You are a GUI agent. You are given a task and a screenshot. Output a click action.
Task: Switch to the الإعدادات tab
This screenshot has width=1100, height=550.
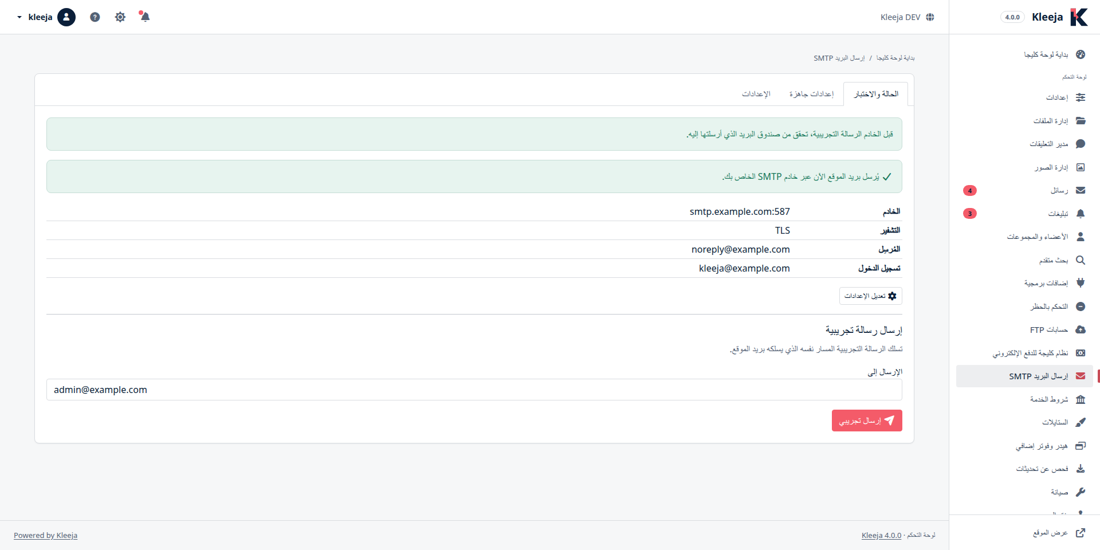pyautogui.click(x=756, y=94)
